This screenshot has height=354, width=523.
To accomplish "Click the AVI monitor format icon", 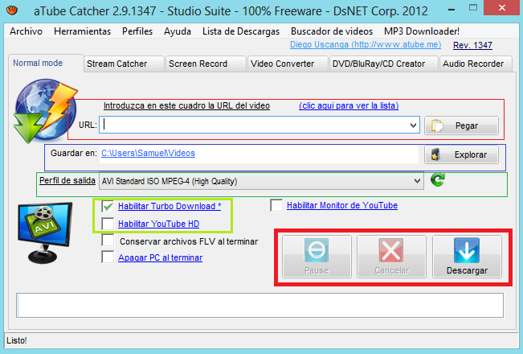I will 45,233.
